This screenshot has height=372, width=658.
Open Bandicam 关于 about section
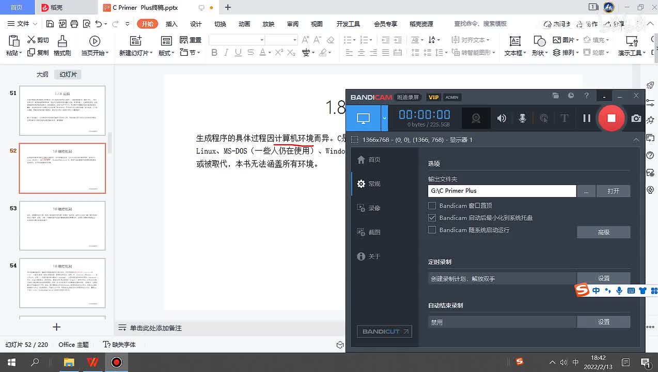369,256
